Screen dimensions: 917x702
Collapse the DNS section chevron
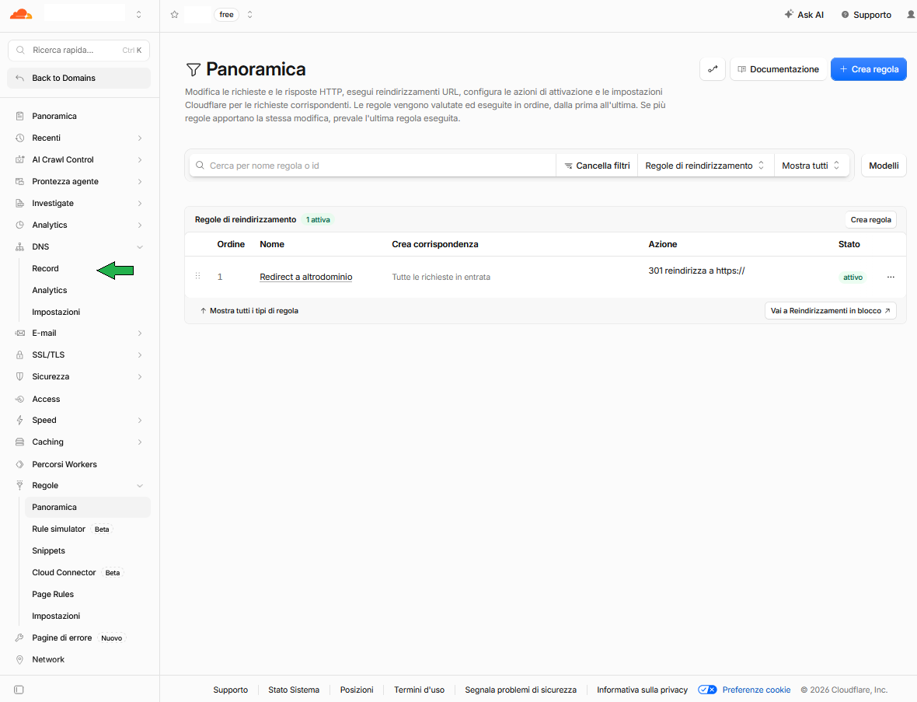tap(140, 247)
